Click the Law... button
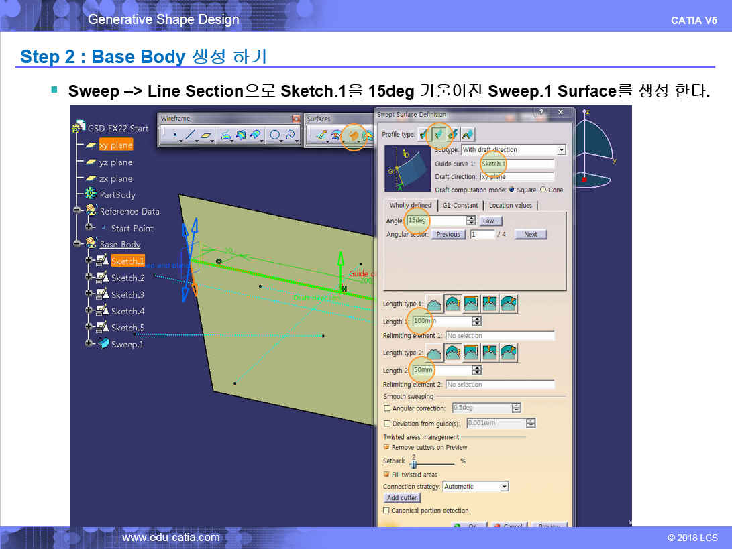This screenshot has height=549, width=732. 490,221
